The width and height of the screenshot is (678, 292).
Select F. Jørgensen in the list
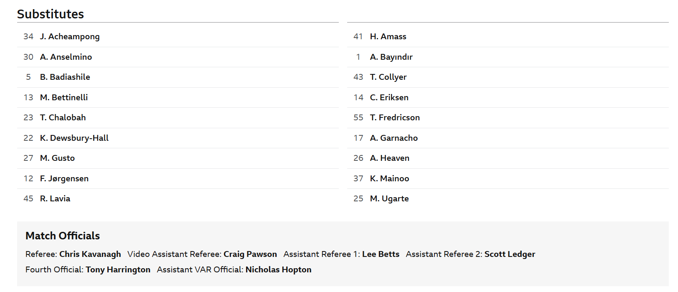64,178
